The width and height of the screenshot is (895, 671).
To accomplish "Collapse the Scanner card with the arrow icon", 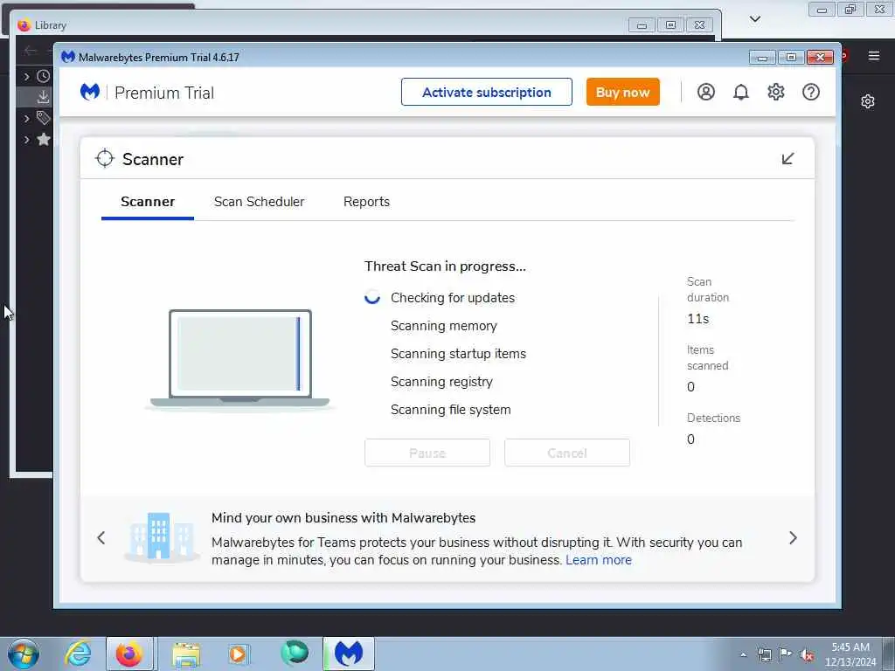I will [x=787, y=159].
